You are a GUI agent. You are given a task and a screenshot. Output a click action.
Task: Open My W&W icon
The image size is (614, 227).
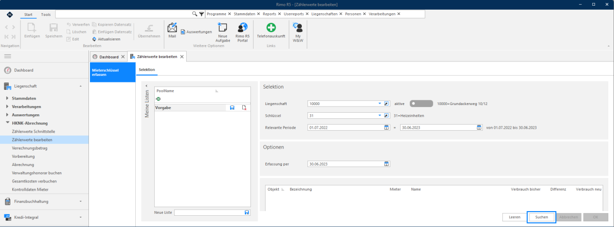pyautogui.click(x=298, y=27)
